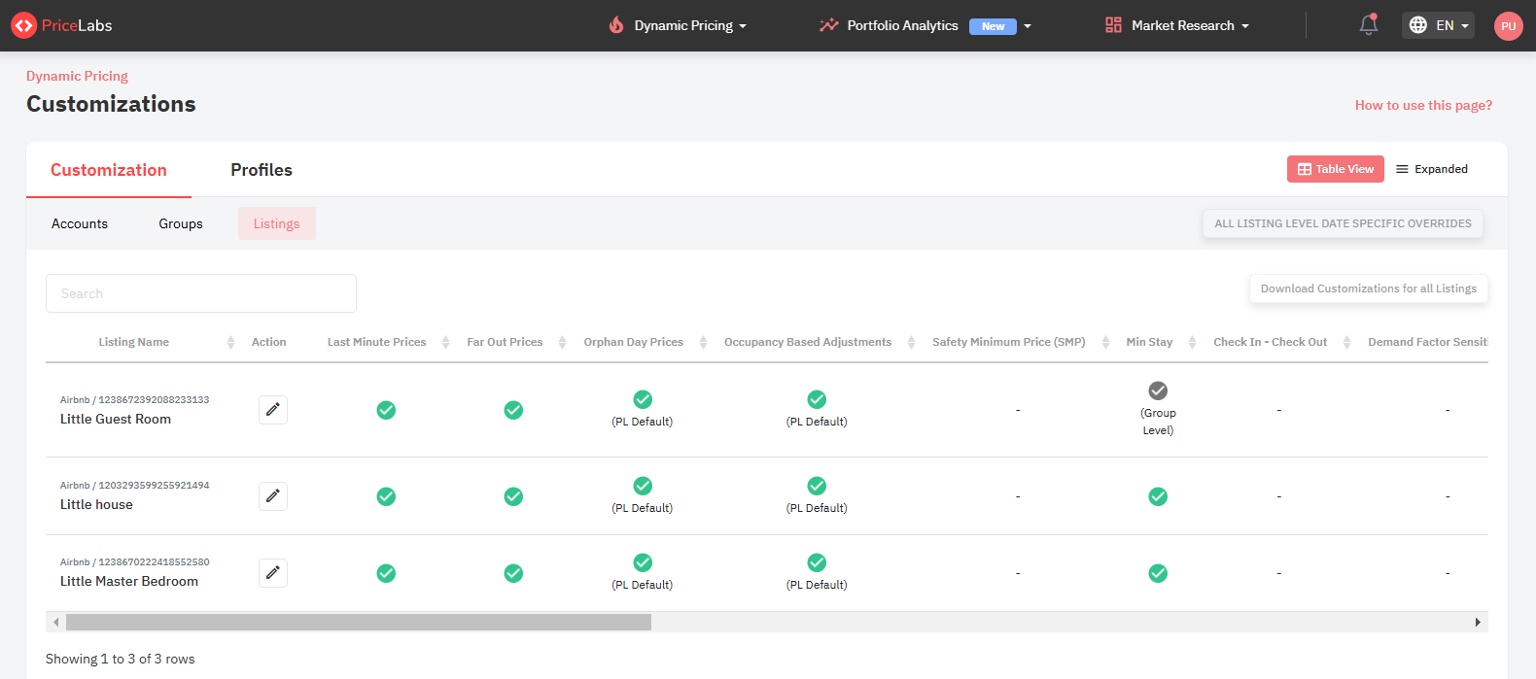1536x679 pixels.
Task: Open the Portfolio Analytics dropdown menu
Action: 925,25
